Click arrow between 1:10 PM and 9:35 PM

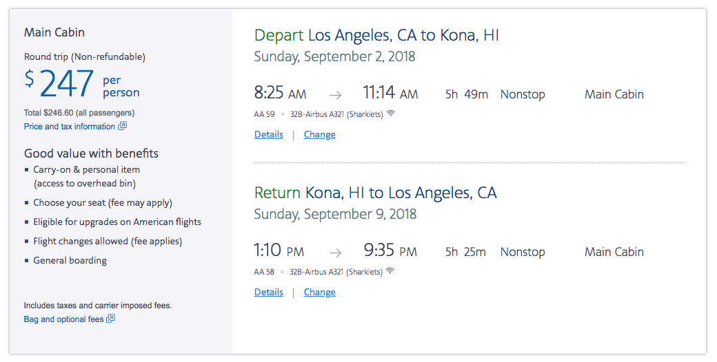[335, 253]
